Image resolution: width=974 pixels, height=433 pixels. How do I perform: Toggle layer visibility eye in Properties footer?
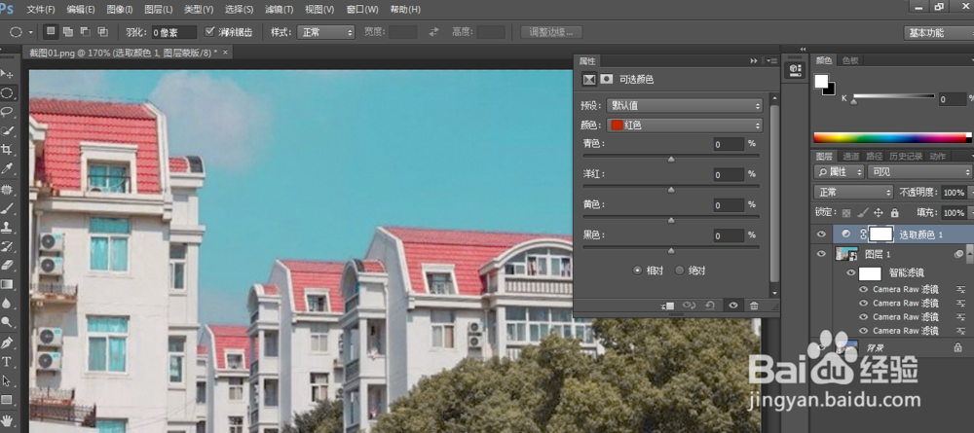[733, 306]
